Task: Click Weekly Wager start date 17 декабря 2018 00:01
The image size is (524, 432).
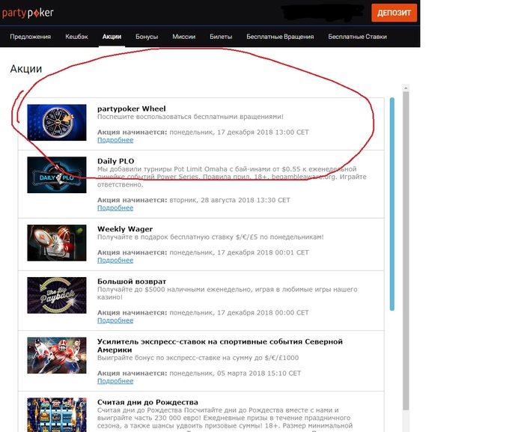Action: 239,252
